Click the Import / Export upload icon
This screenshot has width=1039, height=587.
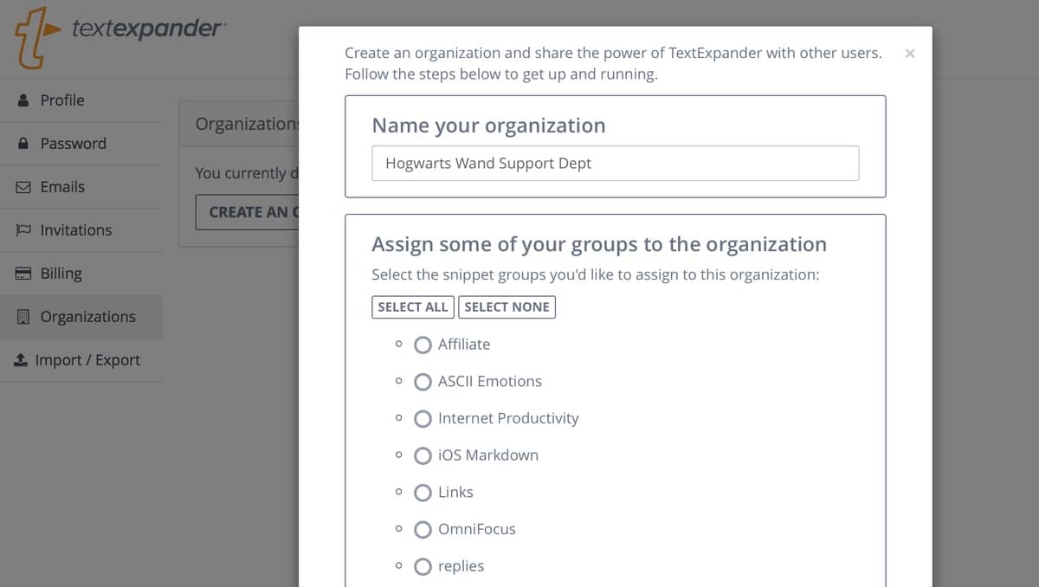pos(21,360)
